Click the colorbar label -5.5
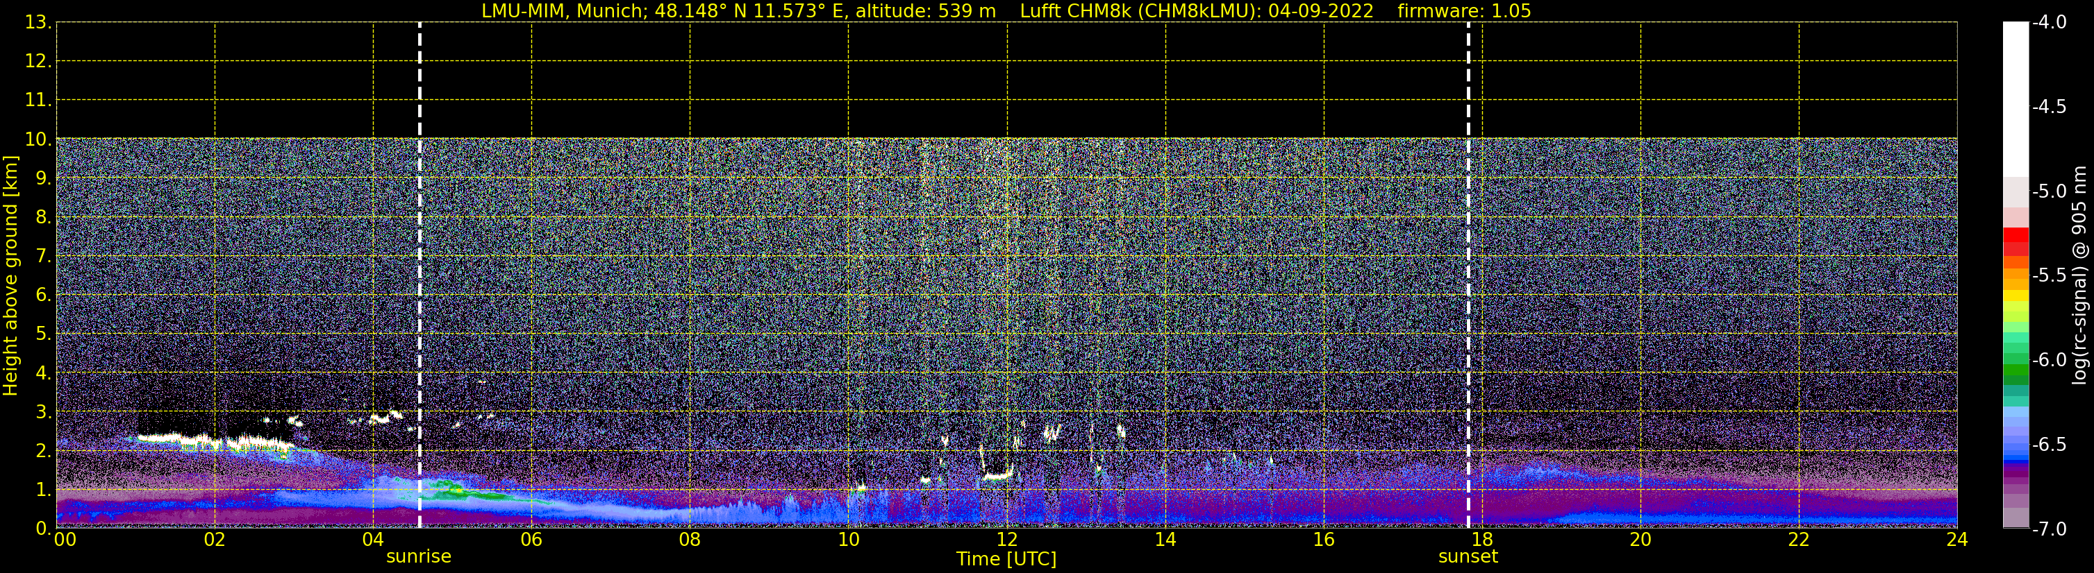 [2048, 276]
